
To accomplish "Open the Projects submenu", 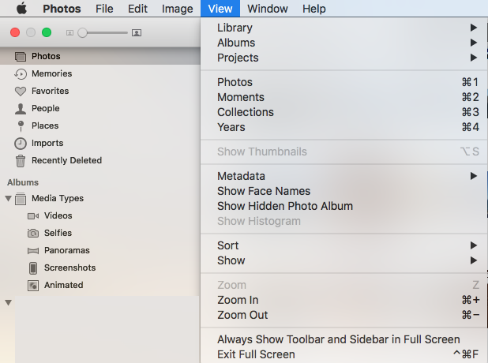I will pyautogui.click(x=344, y=58).
